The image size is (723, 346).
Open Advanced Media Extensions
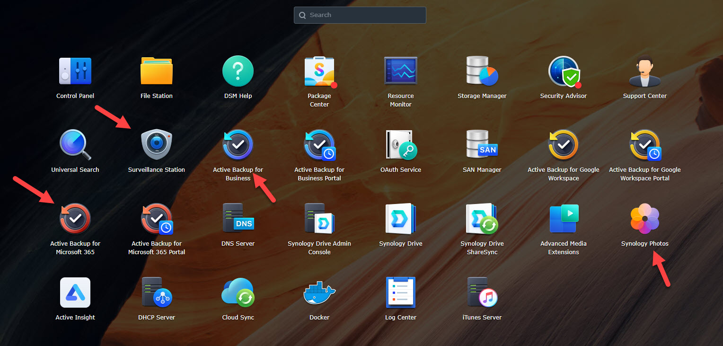pos(564,219)
